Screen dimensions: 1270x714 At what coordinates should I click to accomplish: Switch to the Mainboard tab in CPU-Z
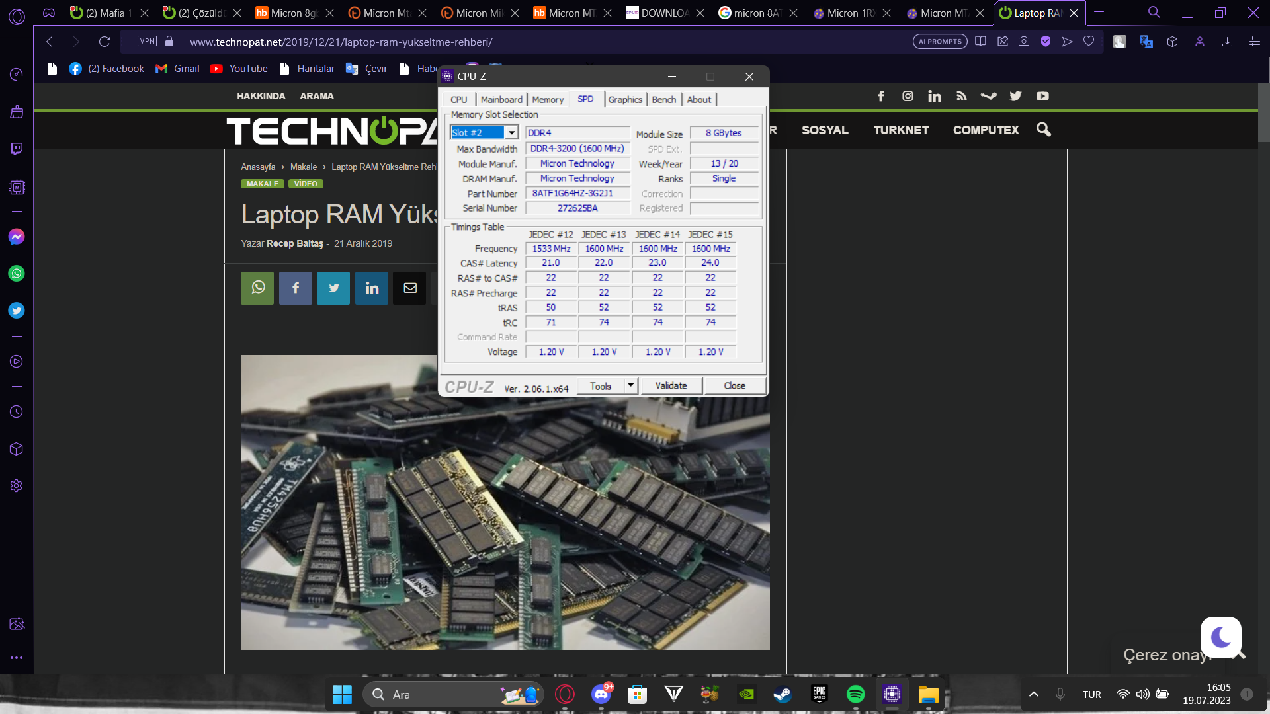(501, 99)
